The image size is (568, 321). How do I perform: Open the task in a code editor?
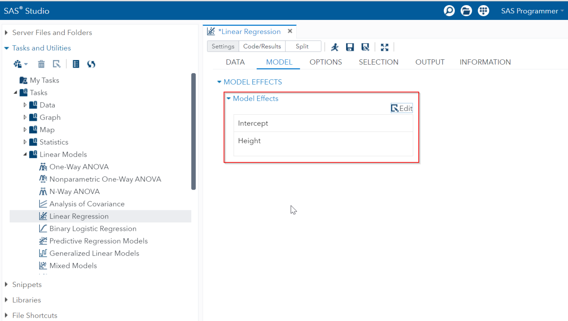[365, 47]
